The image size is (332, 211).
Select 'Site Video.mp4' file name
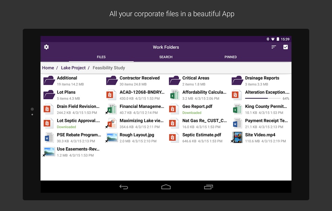(260, 135)
